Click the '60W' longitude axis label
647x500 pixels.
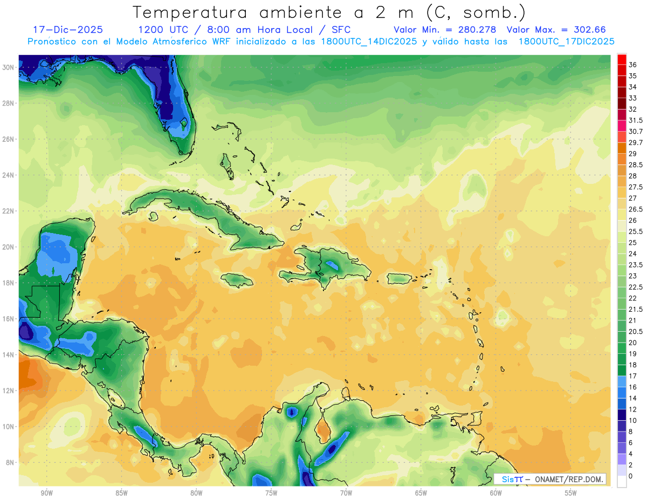pos(496,493)
